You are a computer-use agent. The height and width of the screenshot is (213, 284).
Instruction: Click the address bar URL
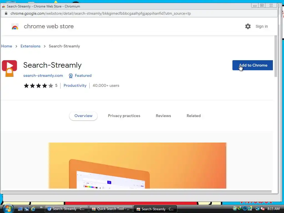101,13
